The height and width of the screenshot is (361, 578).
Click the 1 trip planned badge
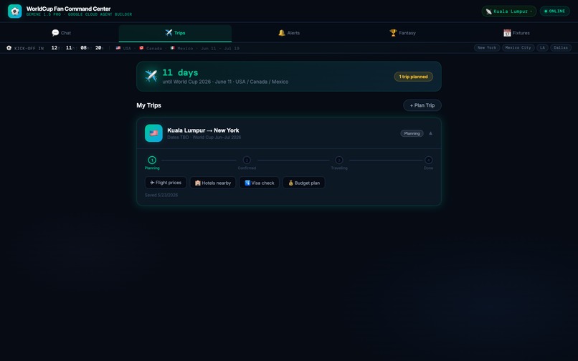pos(413,77)
